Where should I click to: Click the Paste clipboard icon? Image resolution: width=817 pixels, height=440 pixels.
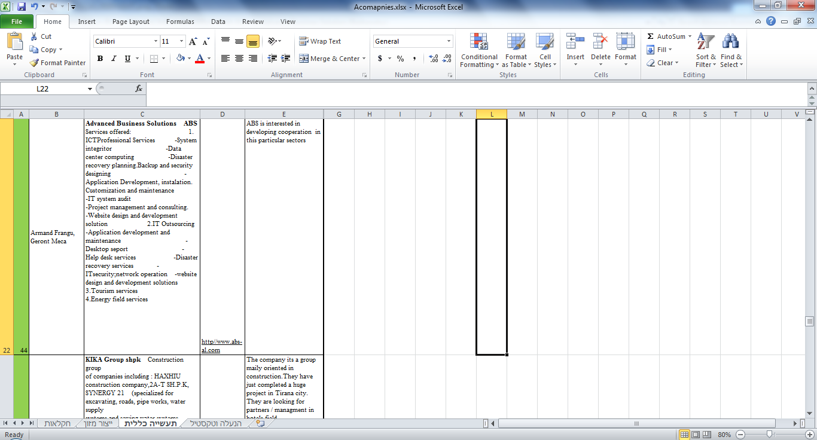(14, 42)
